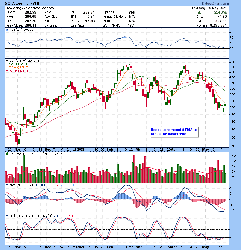Click the Volume 8.30M, EMA(20) 11.54M label
This screenshot has height=250, width=241.
click(36, 154)
